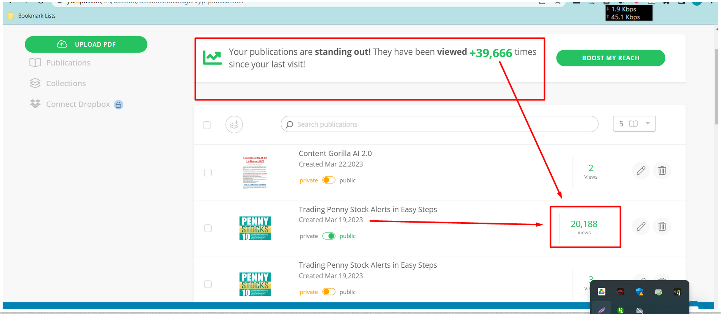Edit Content Gorilla AI 2.0 via the pencil icon
This screenshot has height=314, width=721.
[x=641, y=171]
